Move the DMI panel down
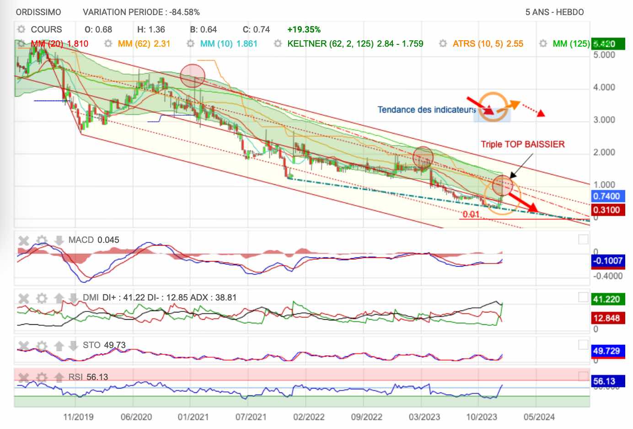Image resolution: width=633 pixels, height=429 pixels. tap(73, 298)
